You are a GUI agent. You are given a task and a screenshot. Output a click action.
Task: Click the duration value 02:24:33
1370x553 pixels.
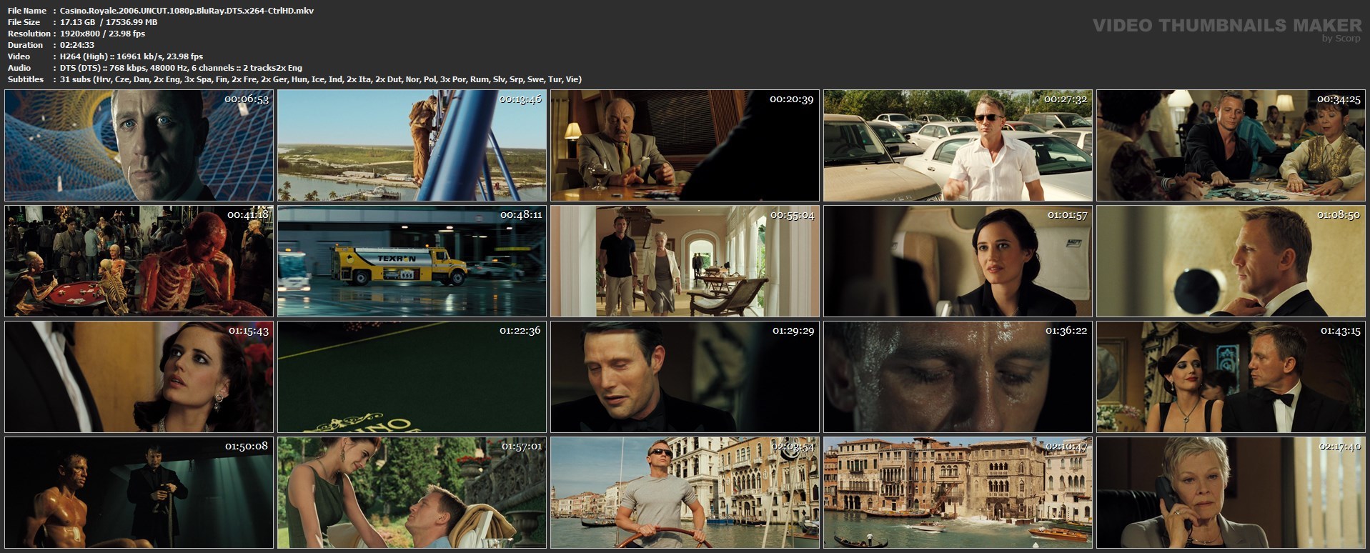[77, 45]
